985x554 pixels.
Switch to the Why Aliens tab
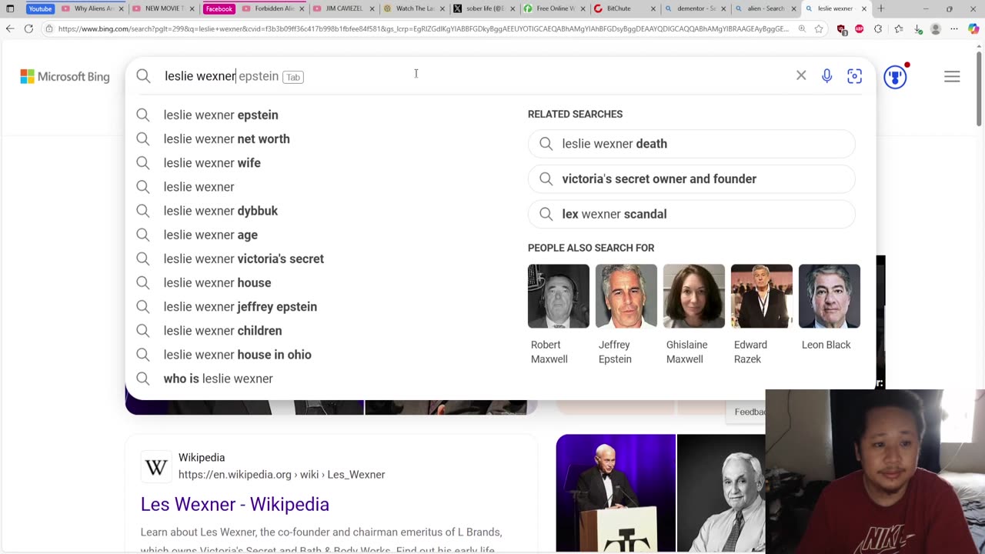[92, 8]
